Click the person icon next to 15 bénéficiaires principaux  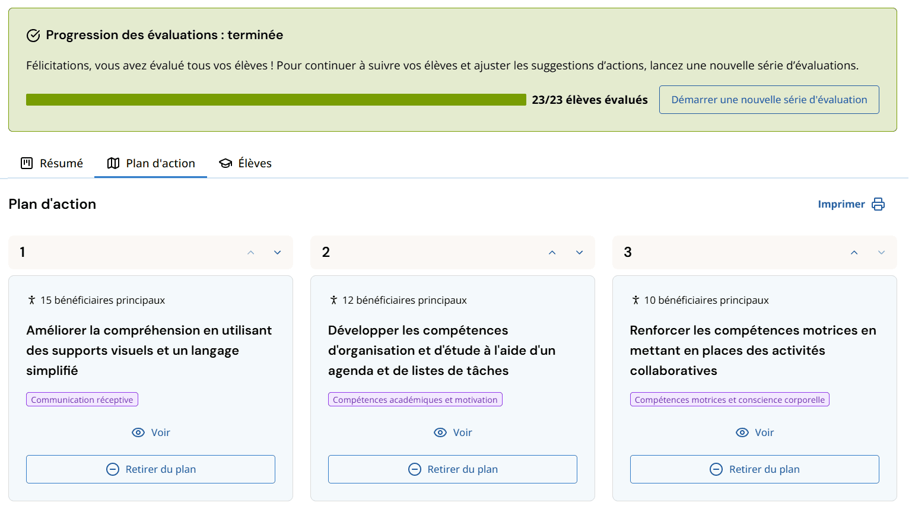pyautogui.click(x=31, y=300)
